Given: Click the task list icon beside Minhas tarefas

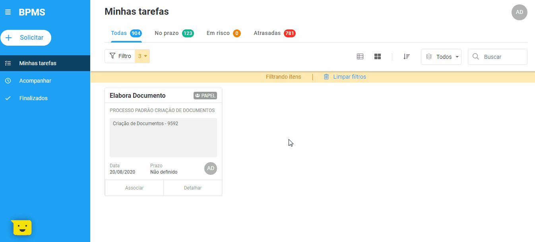Looking at the screenshot, I should click(8, 63).
